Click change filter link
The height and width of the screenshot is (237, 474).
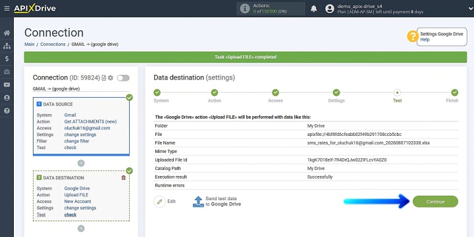[x=77, y=140]
